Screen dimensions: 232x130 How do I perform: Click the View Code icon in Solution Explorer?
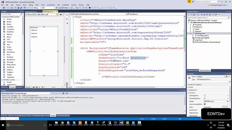(214, 14)
